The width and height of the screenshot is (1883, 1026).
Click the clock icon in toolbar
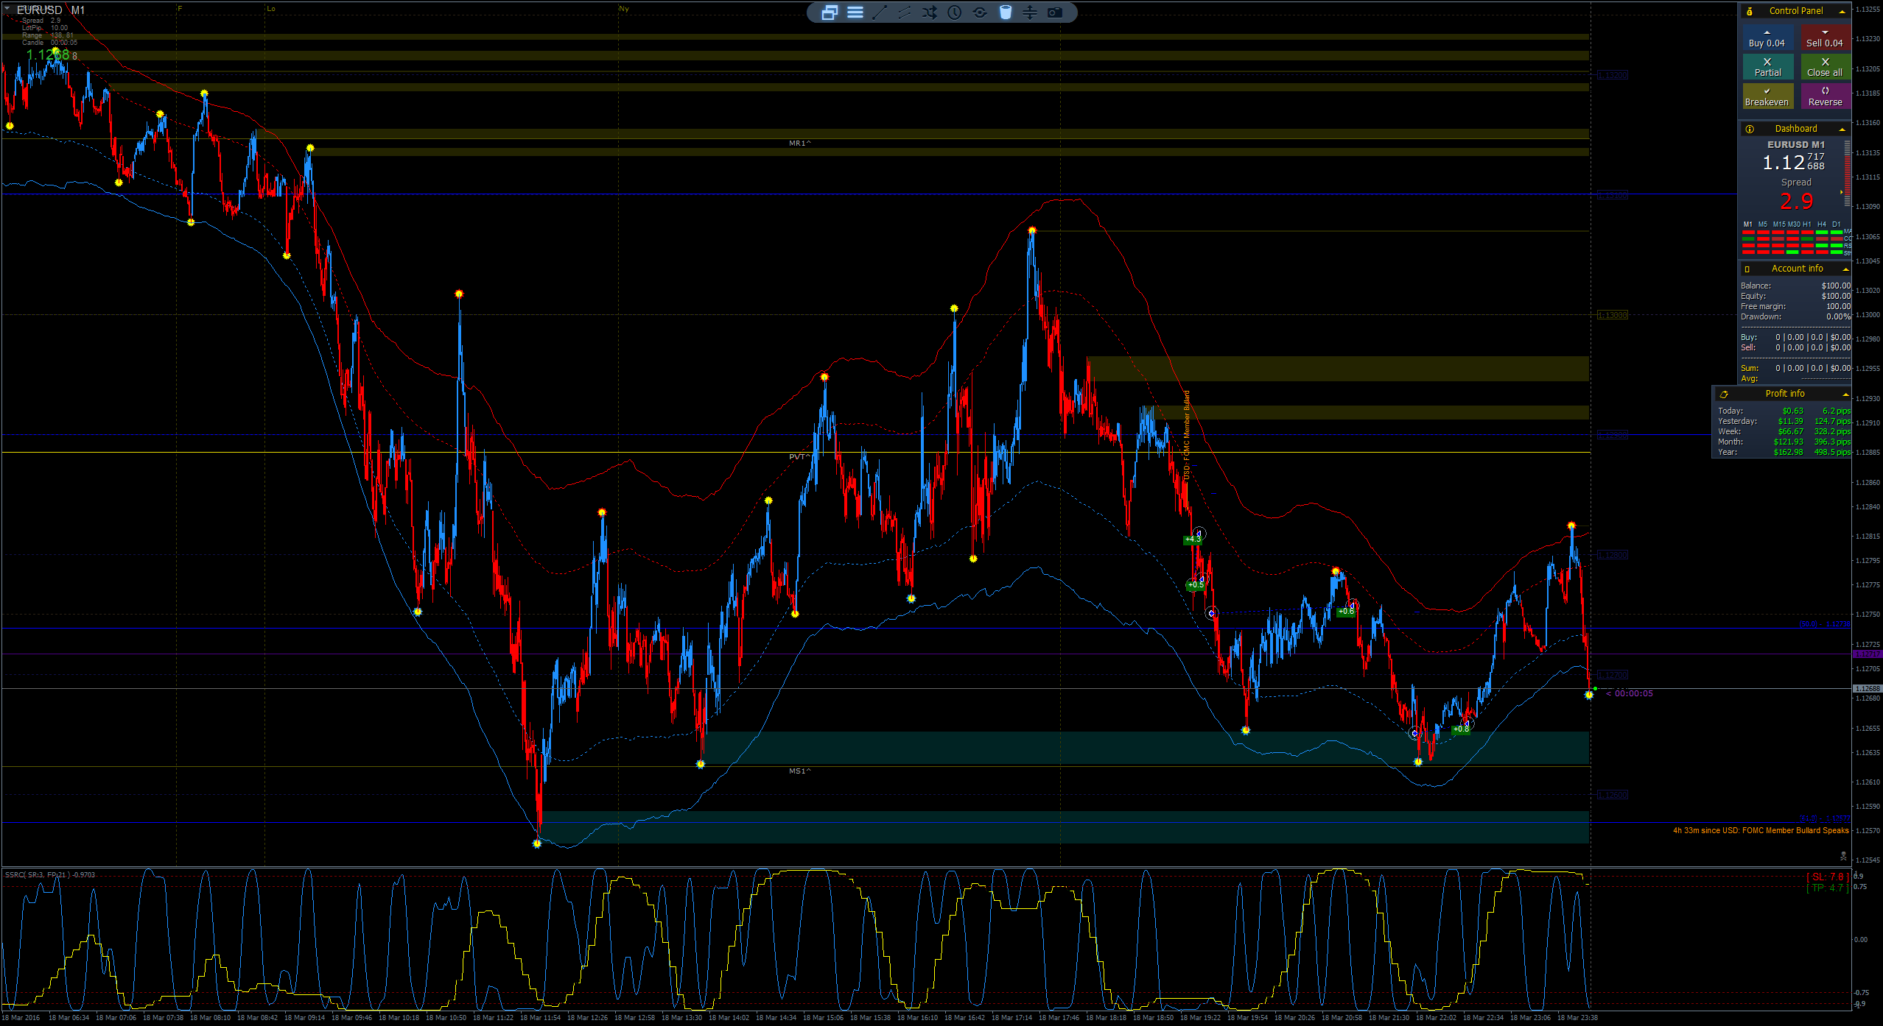[x=955, y=13]
